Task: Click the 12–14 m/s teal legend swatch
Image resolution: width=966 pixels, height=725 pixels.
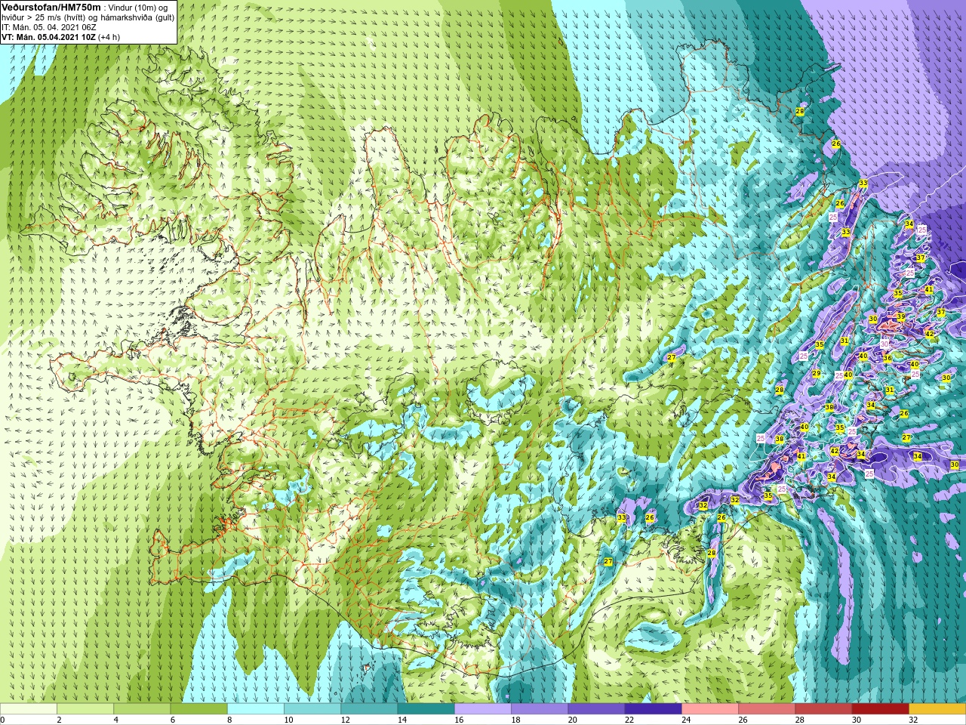Action: pyautogui.click(x=369, y=709)
